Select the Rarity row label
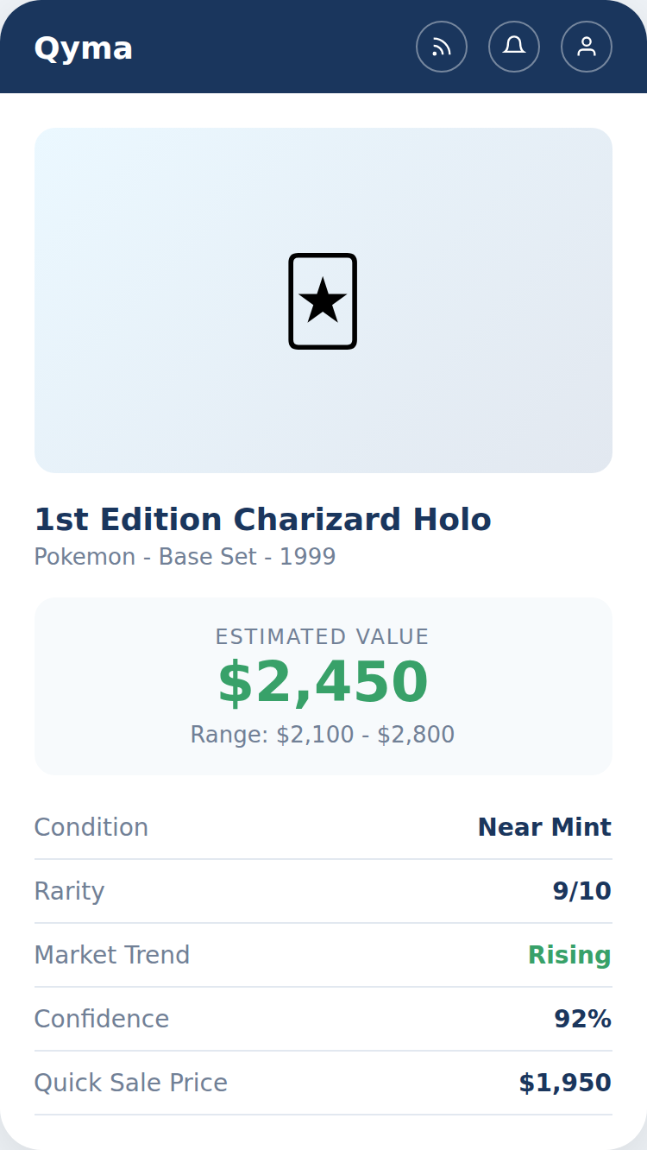This screenshot has height=1150, width=647. click(x=69, y=891)
